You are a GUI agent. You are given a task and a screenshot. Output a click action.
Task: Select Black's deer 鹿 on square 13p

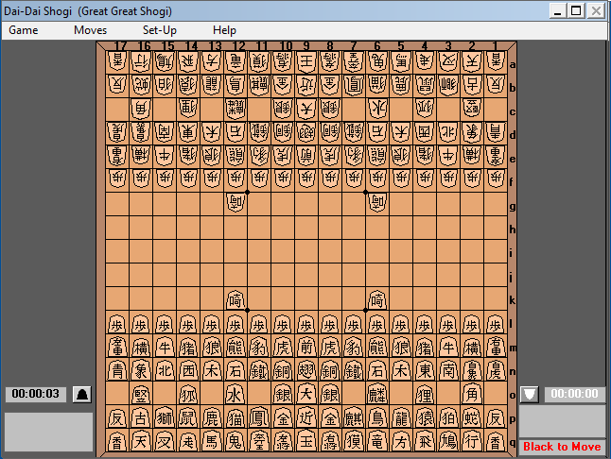[212, 417]
